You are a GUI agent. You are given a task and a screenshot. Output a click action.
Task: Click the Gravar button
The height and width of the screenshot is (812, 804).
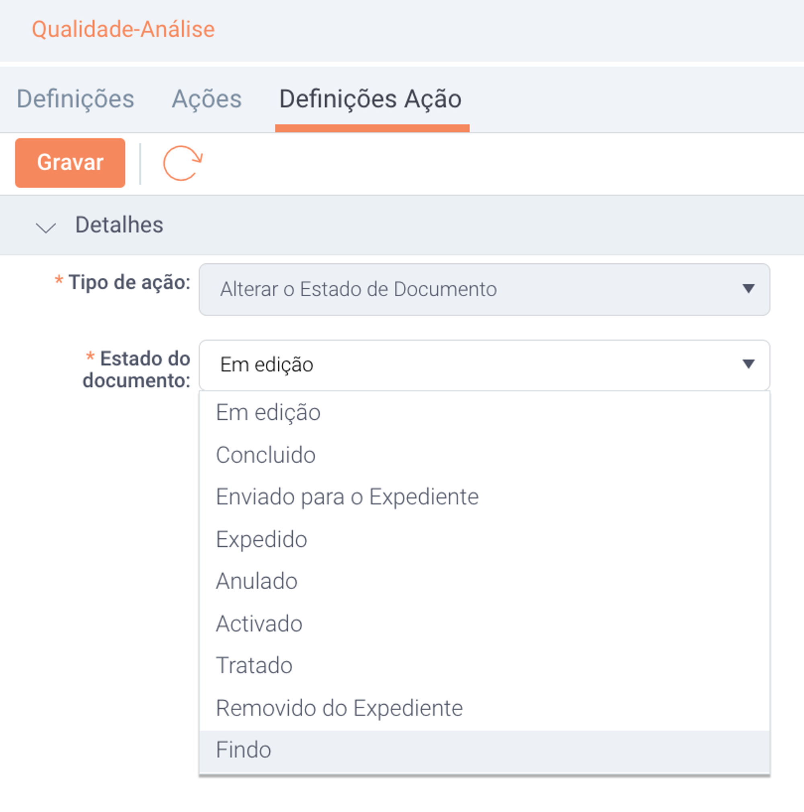pyautogui.click(x=70, y=163)
